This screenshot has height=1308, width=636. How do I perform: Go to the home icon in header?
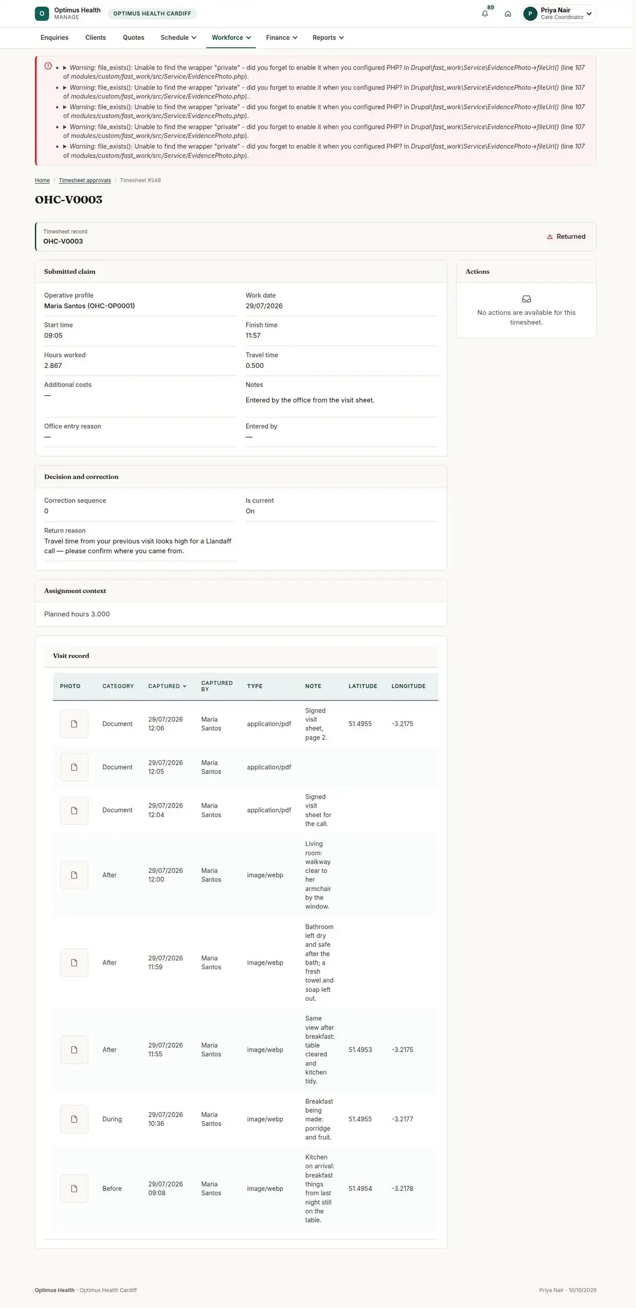pos(508,14)
